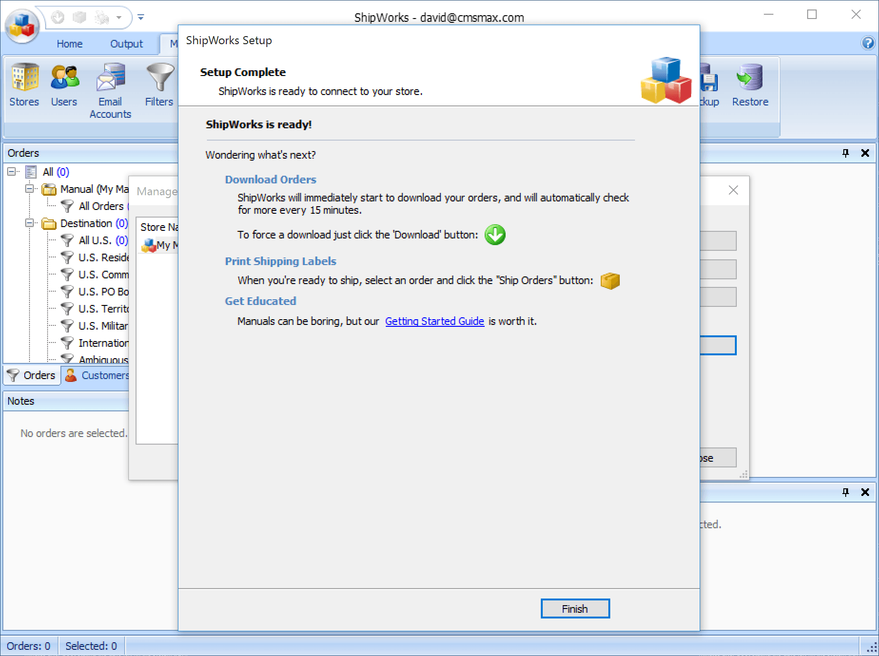Select the My Manual Store row icon

(149, 245)
